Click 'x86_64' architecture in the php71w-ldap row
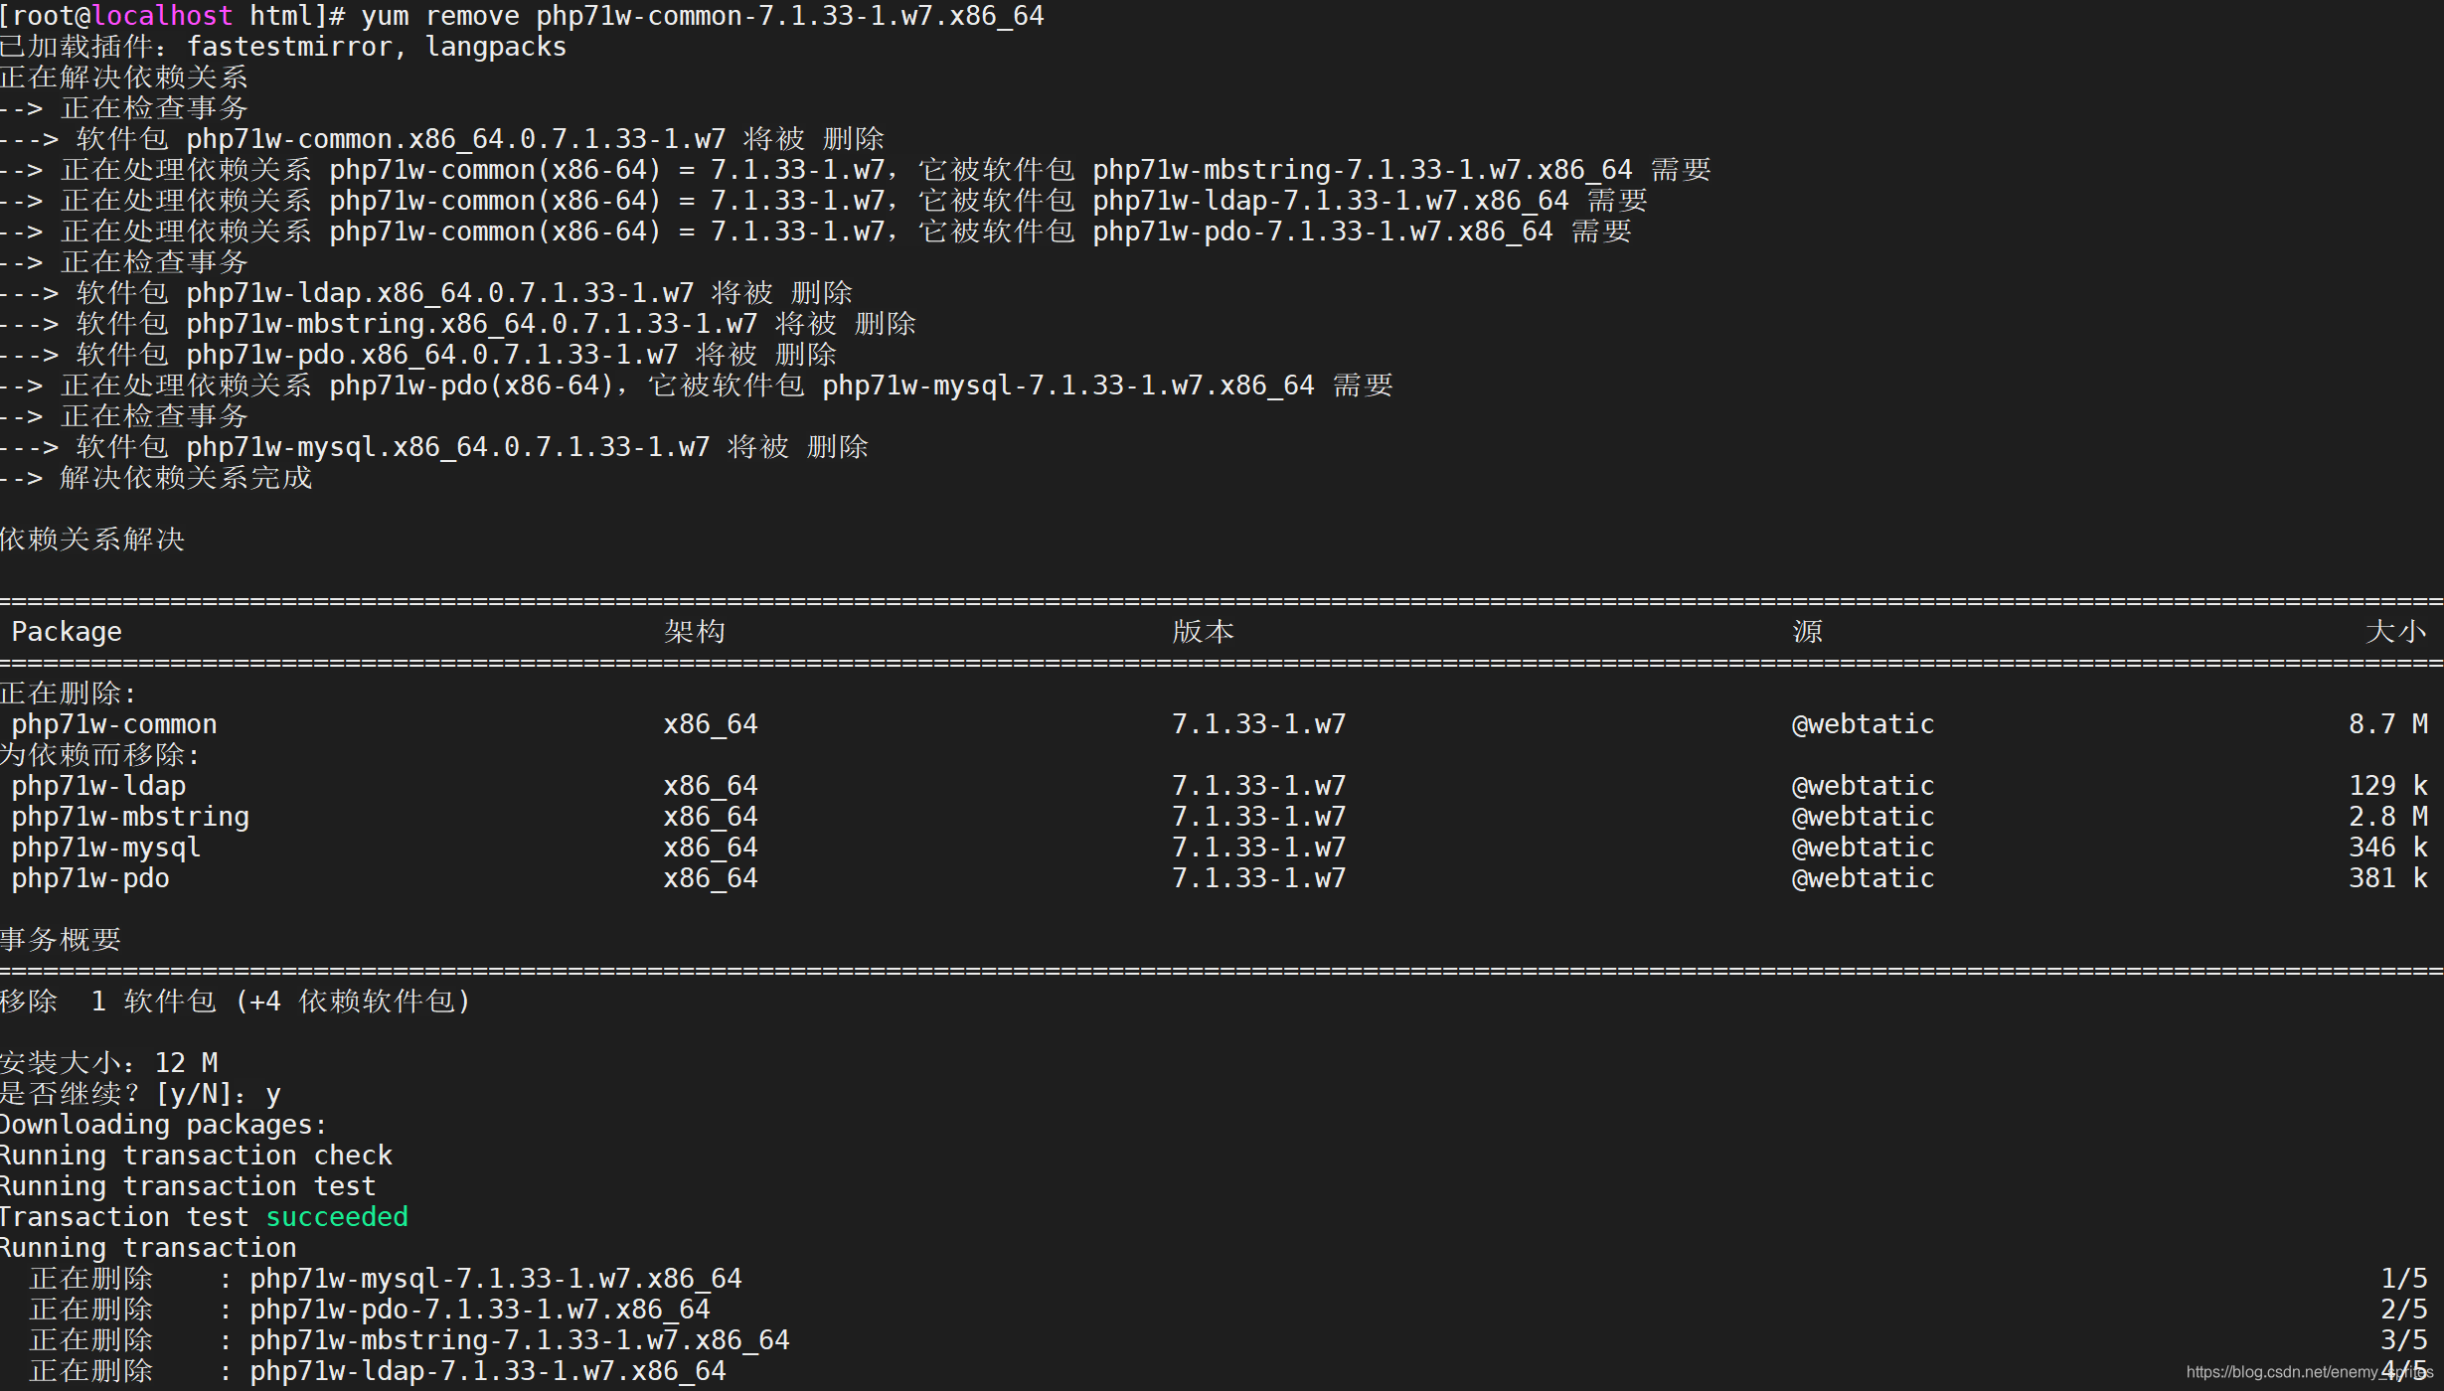The image size is (2444, 1391). pos(711,786)
